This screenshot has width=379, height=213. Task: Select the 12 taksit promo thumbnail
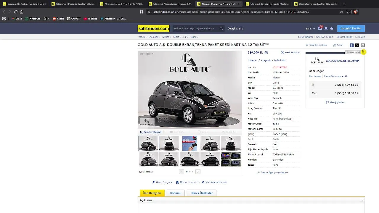(189, 143)
